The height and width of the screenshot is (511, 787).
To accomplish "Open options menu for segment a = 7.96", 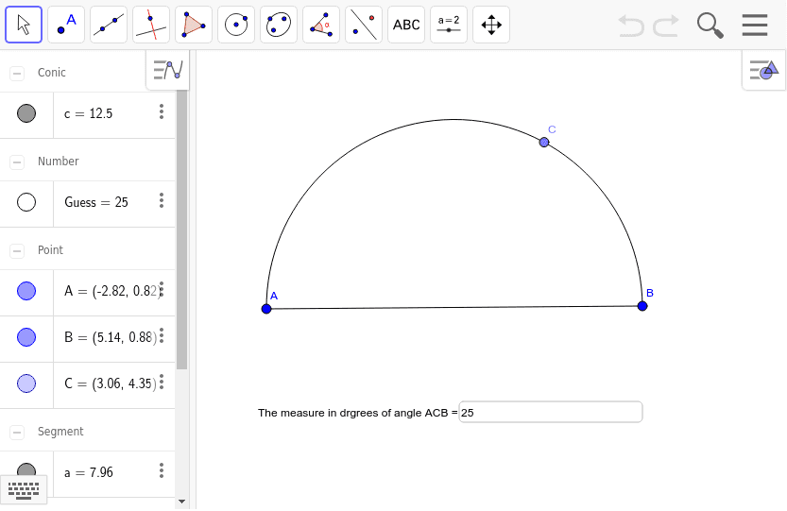I will 162,470.
